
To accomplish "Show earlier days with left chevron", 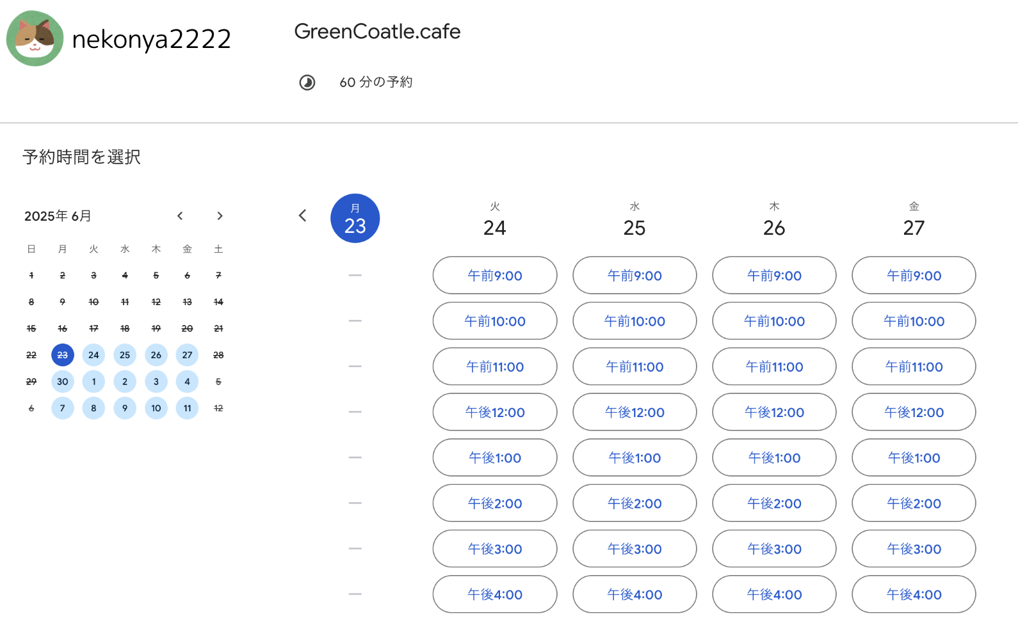I will [x=303, y=216].
